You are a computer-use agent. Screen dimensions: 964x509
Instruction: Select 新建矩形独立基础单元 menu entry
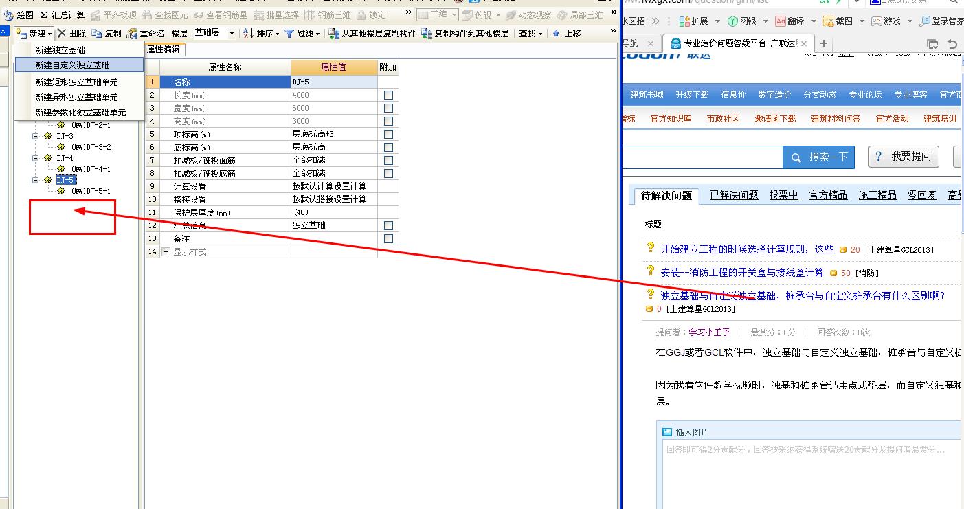click(79, 82)
